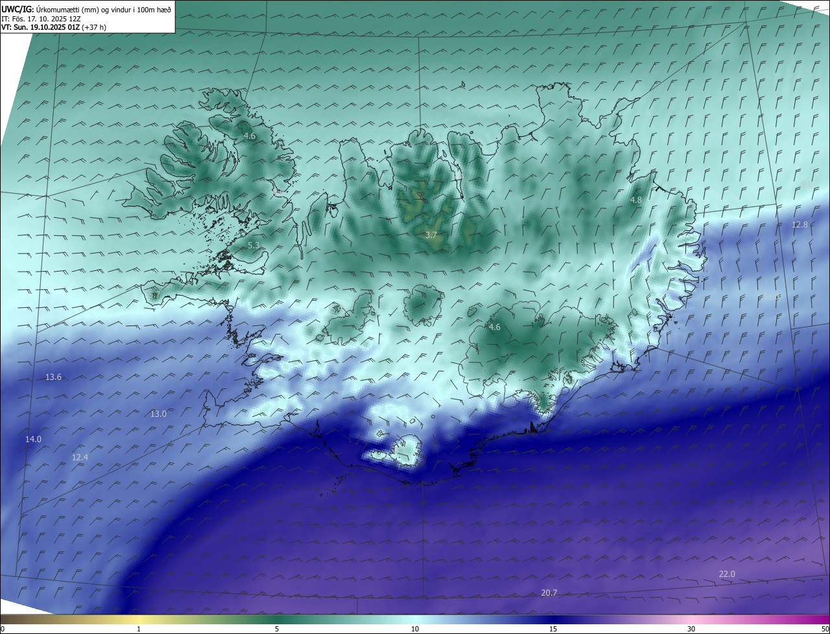Image resolution: width=830 pixels, height=634 pixels.
Task: Click the legend tick label '1'
Action: click(139, 629)
